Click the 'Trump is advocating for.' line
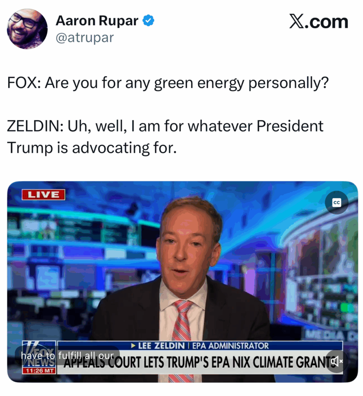This screenshot has width=363, height=396. [92, 148]
